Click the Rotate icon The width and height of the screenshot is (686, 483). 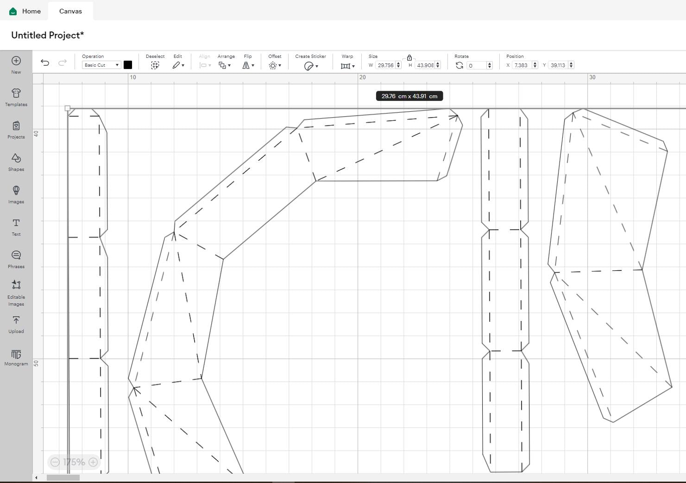click(x=459, y=65)
